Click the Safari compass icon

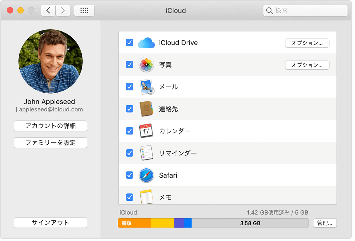(x=146, y=175)
